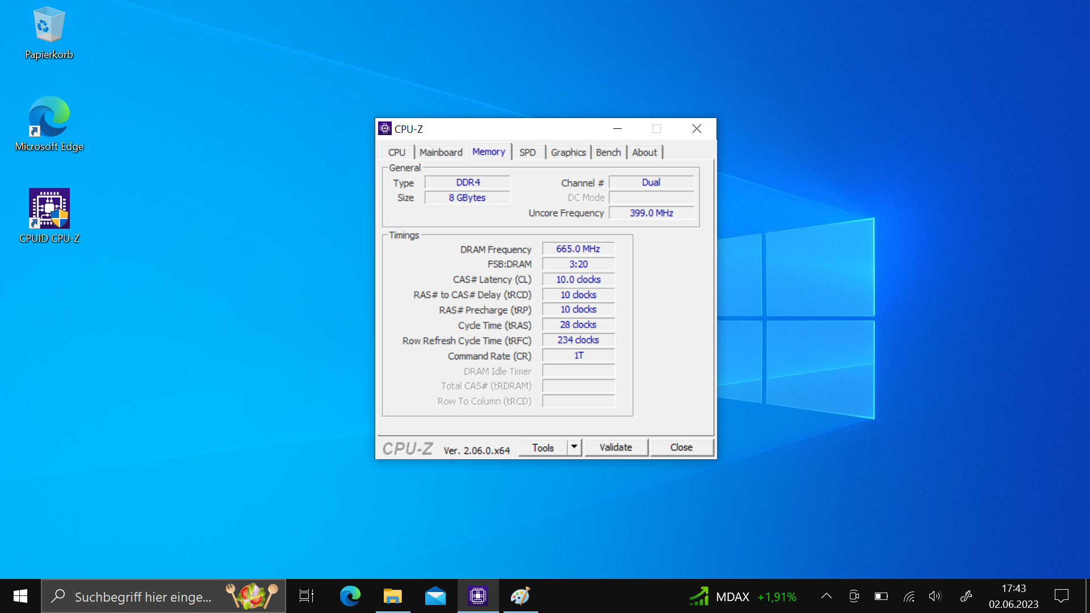The width and height of the screenshot is (1090, 613).
Task: Open File Explorer from the taskbar
Action: (393, 596)
